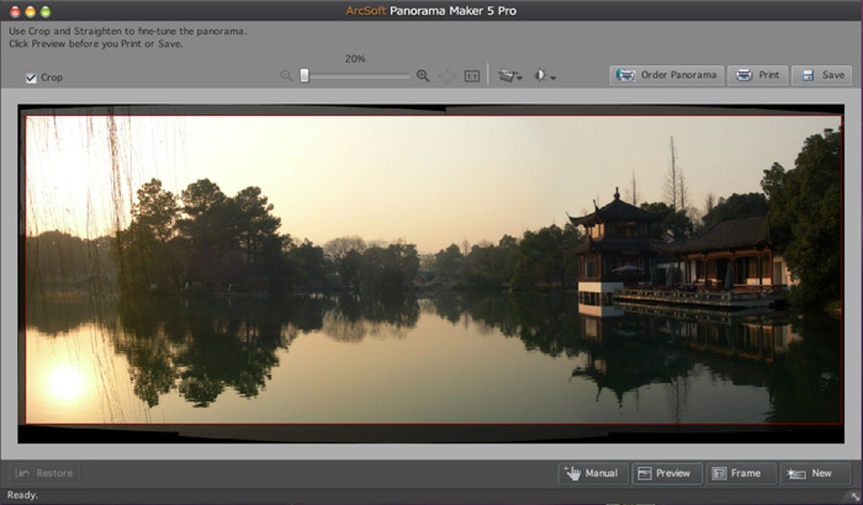Click the fit-to-window icon
Screen dimensions: 863x505
coord(448,76)
